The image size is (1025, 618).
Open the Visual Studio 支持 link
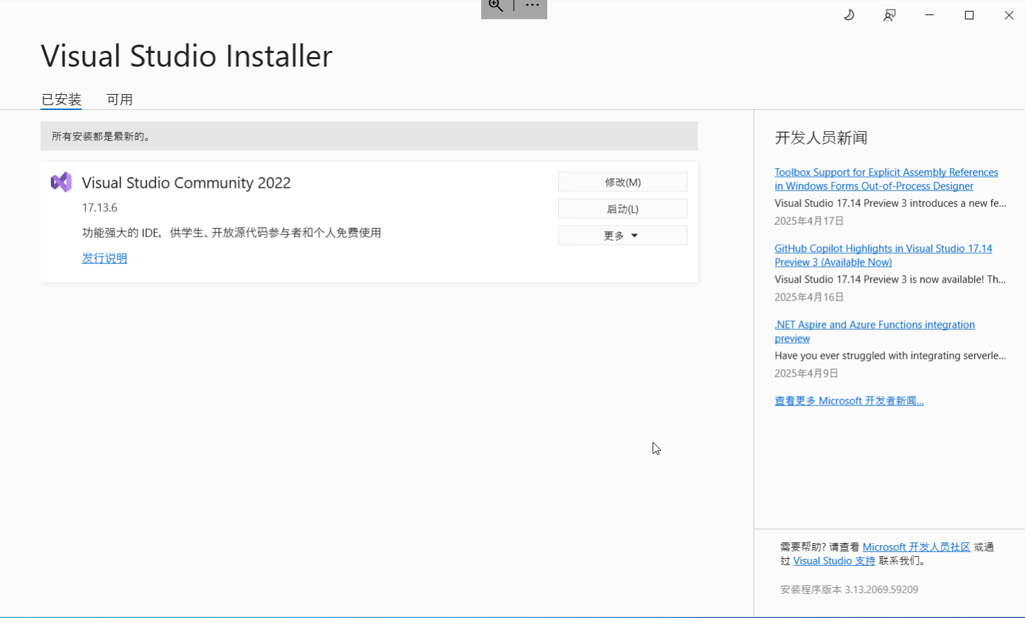tap(834, 561)
